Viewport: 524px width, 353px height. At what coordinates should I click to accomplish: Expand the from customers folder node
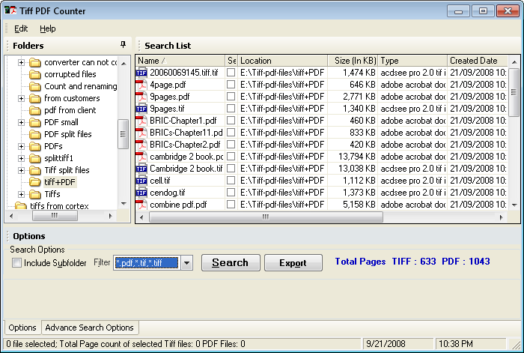pos(22,98)
